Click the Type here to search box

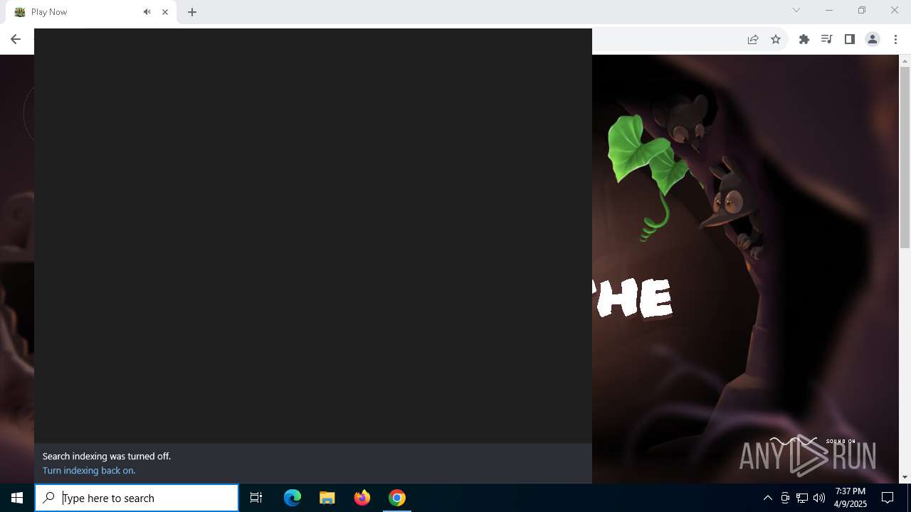pos(137,498)
